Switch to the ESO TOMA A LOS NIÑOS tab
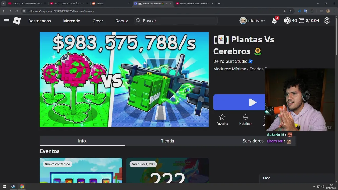 [69, 3]
